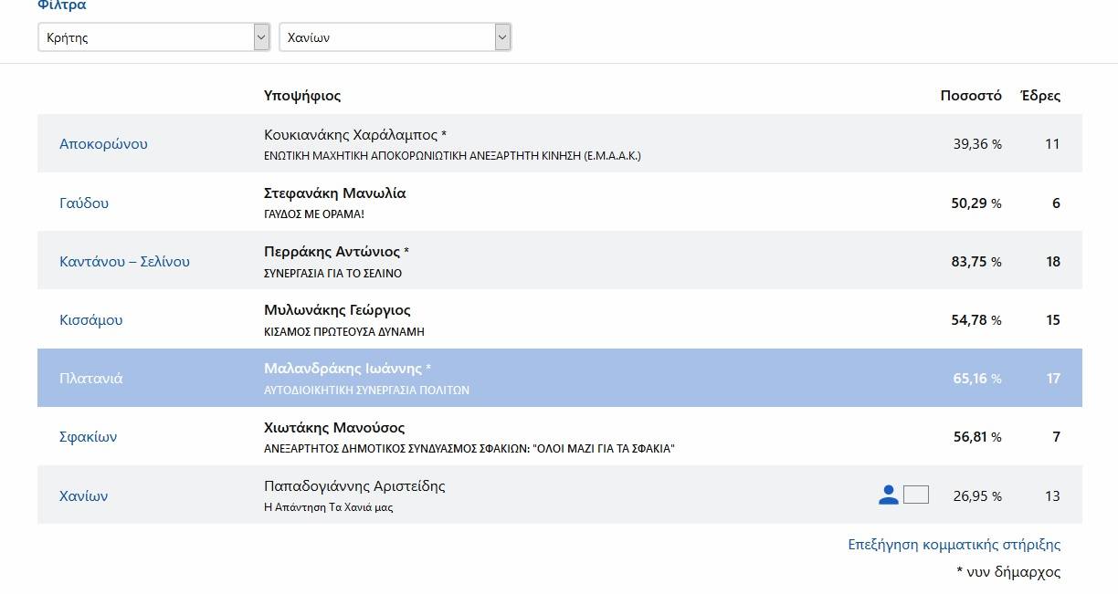The image size is (1118, 594).
Task: Open Επεξήγηση κομματικής στήριξης link
Action: pos(954,545)
